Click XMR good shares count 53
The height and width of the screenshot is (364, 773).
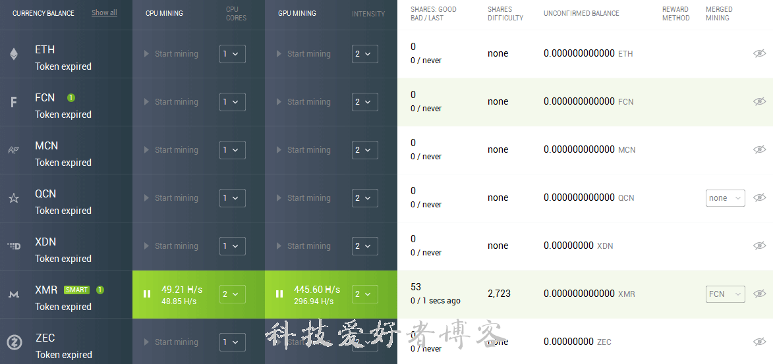(416, 287)
